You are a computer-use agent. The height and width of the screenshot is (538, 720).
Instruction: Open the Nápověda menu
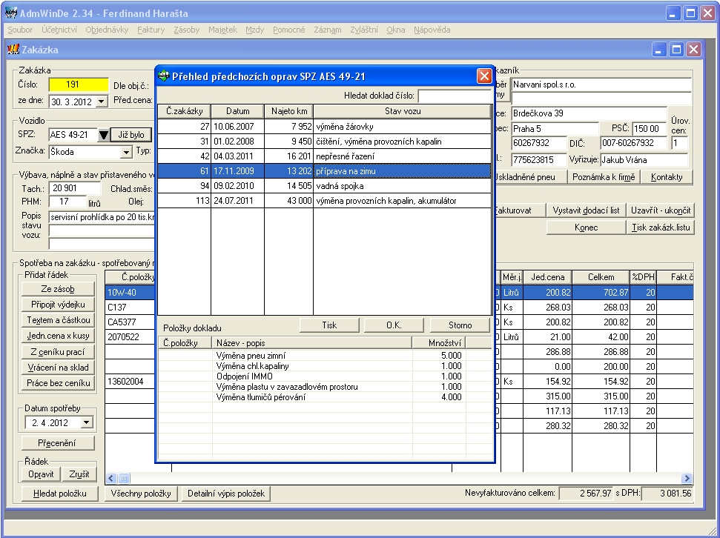pyautogui.click(x=432, y=30)
